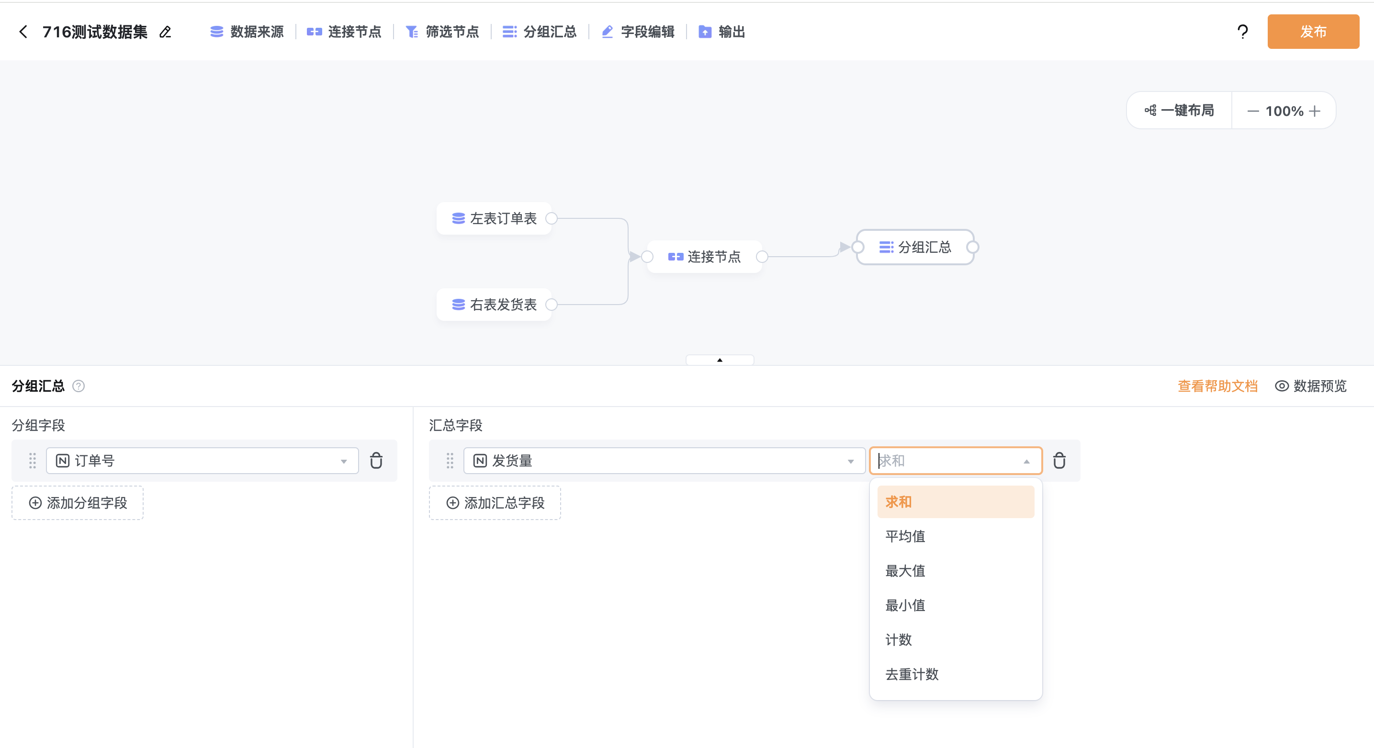This screenshot has width=1374, height=748.
Task: Show 分组汇总 help tooltip icon
Action: (x=79, y=386)
